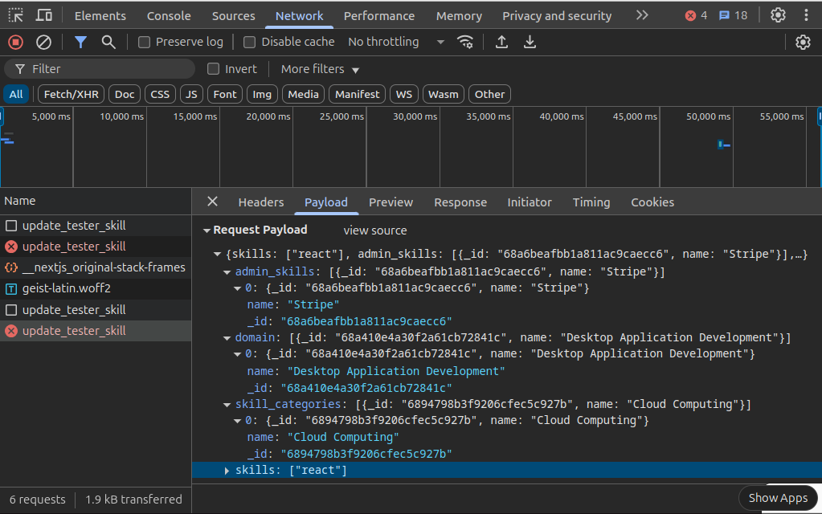822x514 pixels.
Task: Click the import HAR file upload icon
Action: click(501, 43)
